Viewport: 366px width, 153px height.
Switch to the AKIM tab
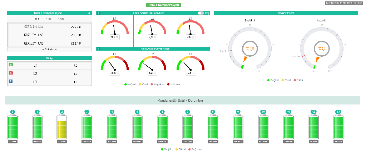60,19
